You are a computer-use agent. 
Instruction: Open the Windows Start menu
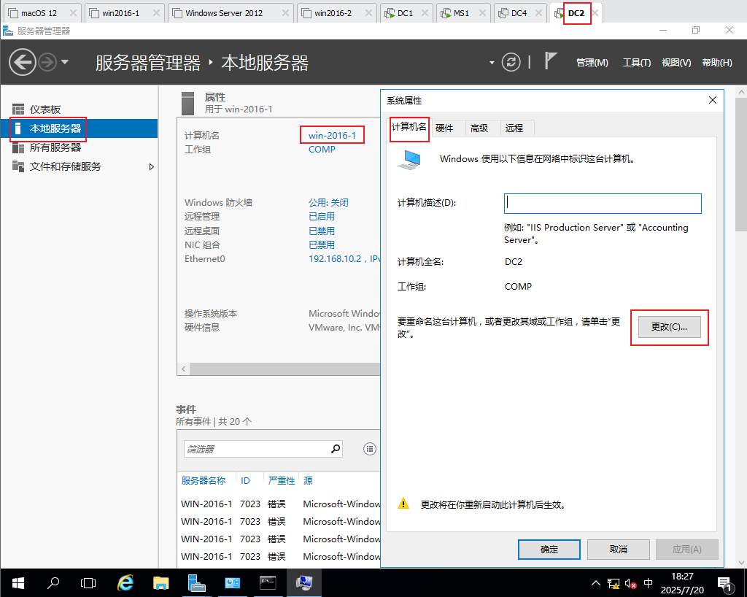[x=18, y=582]
